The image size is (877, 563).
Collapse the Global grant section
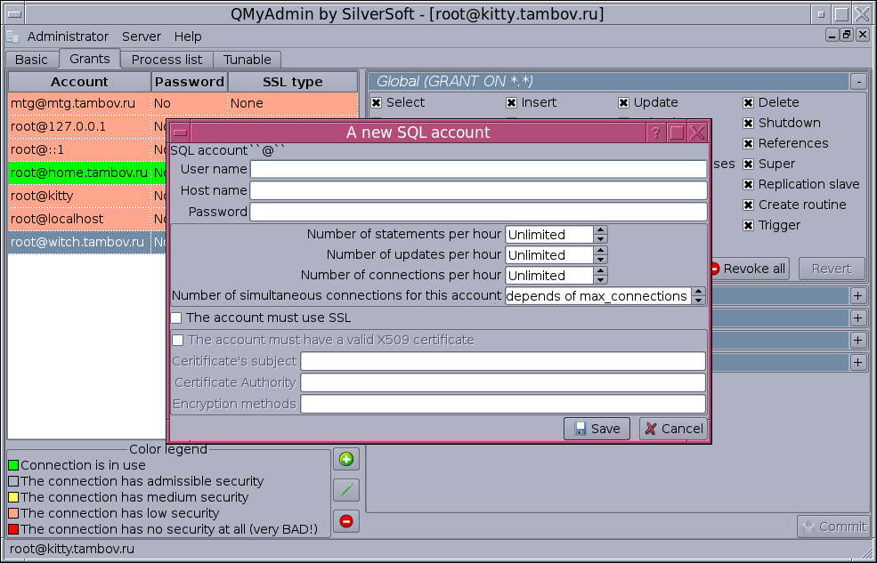click(857, 81)
